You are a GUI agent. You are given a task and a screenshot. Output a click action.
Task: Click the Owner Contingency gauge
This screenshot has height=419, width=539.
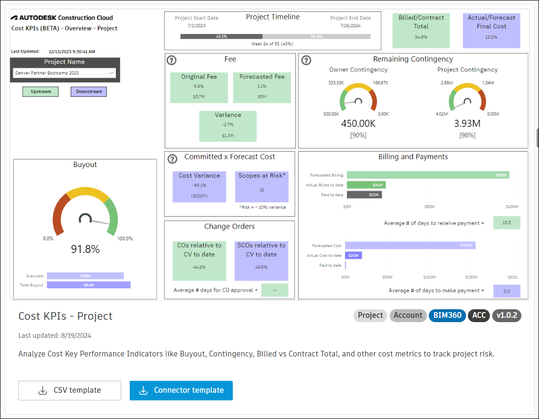(x=358, y=97)
